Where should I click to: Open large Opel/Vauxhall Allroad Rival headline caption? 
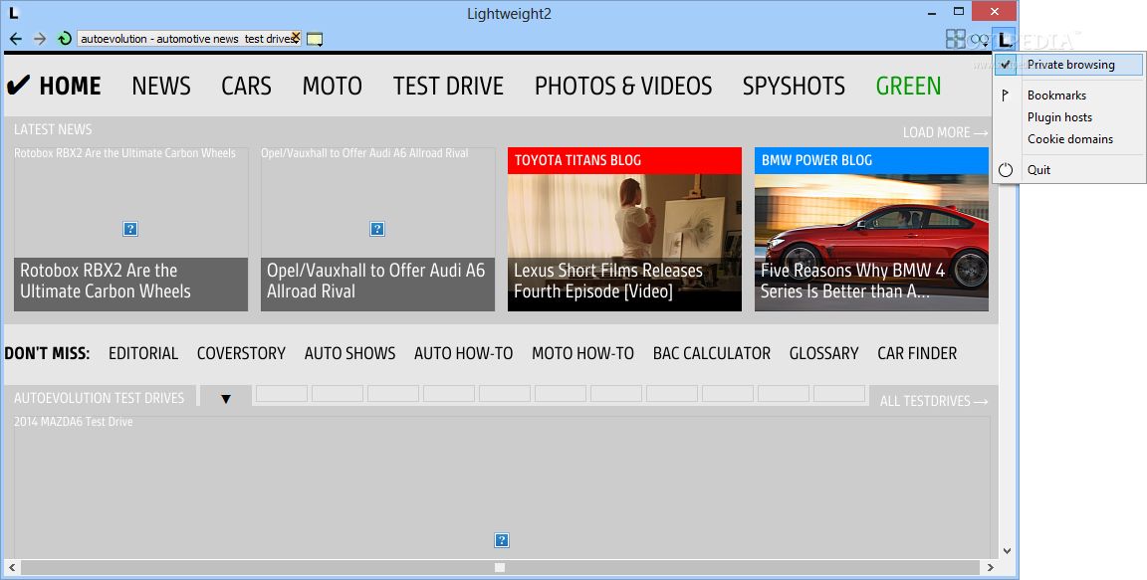click(x=377, y=282)
